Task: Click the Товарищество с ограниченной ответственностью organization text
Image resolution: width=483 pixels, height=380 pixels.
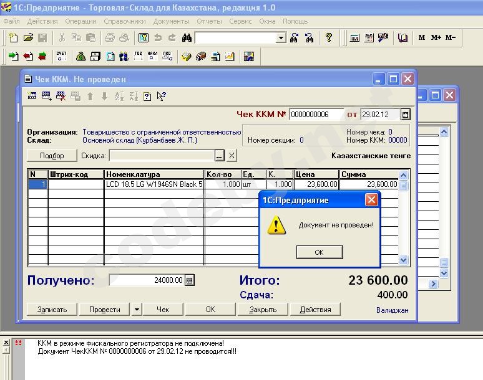Action: (x=162, y=132)
